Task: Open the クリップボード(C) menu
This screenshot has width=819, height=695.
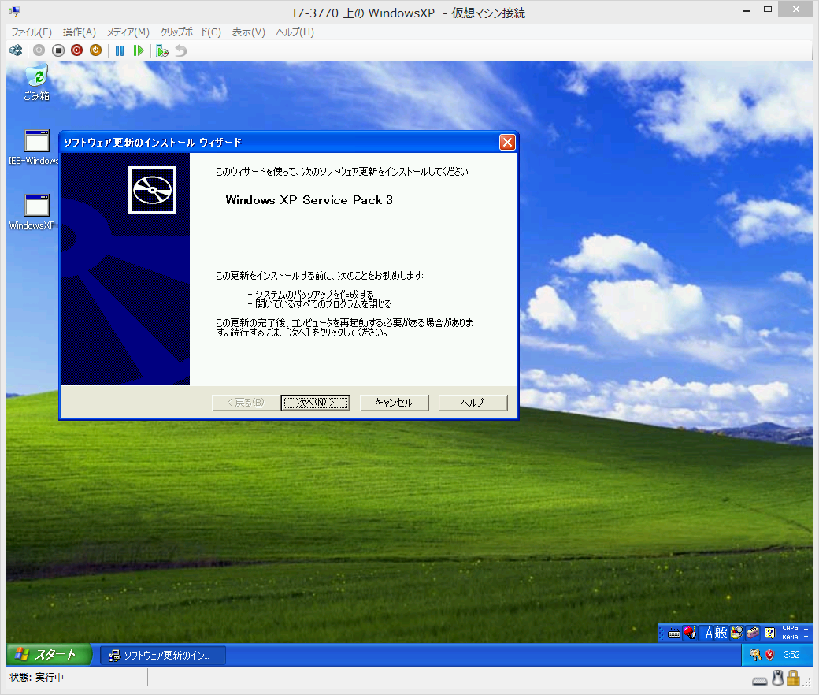Action: (191, 32)
